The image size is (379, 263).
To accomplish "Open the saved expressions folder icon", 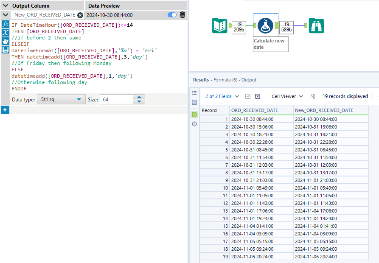I will pyautogui.click(x=5, y=41).
